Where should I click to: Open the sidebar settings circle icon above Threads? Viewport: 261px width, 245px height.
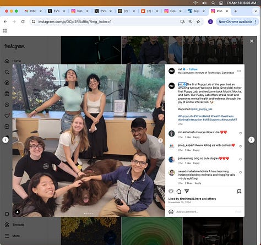tap(7, 214)
